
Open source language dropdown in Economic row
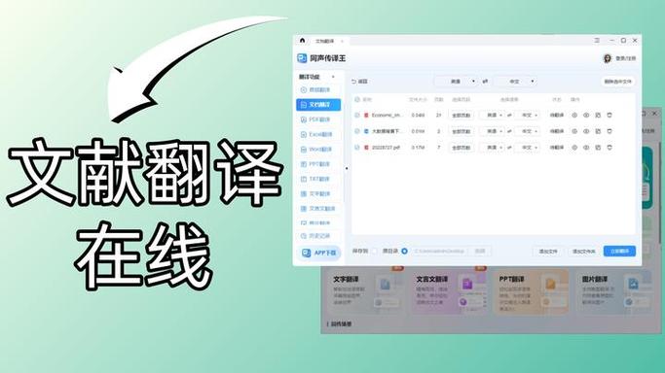pyautogui.click(x=492, y=115)
